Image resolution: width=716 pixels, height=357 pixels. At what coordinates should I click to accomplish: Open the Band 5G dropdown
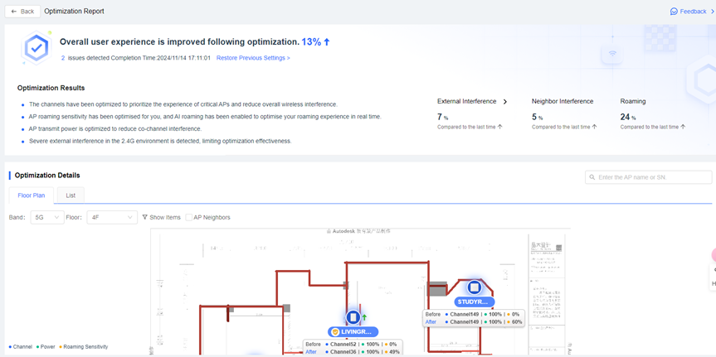tap(46, 217)
